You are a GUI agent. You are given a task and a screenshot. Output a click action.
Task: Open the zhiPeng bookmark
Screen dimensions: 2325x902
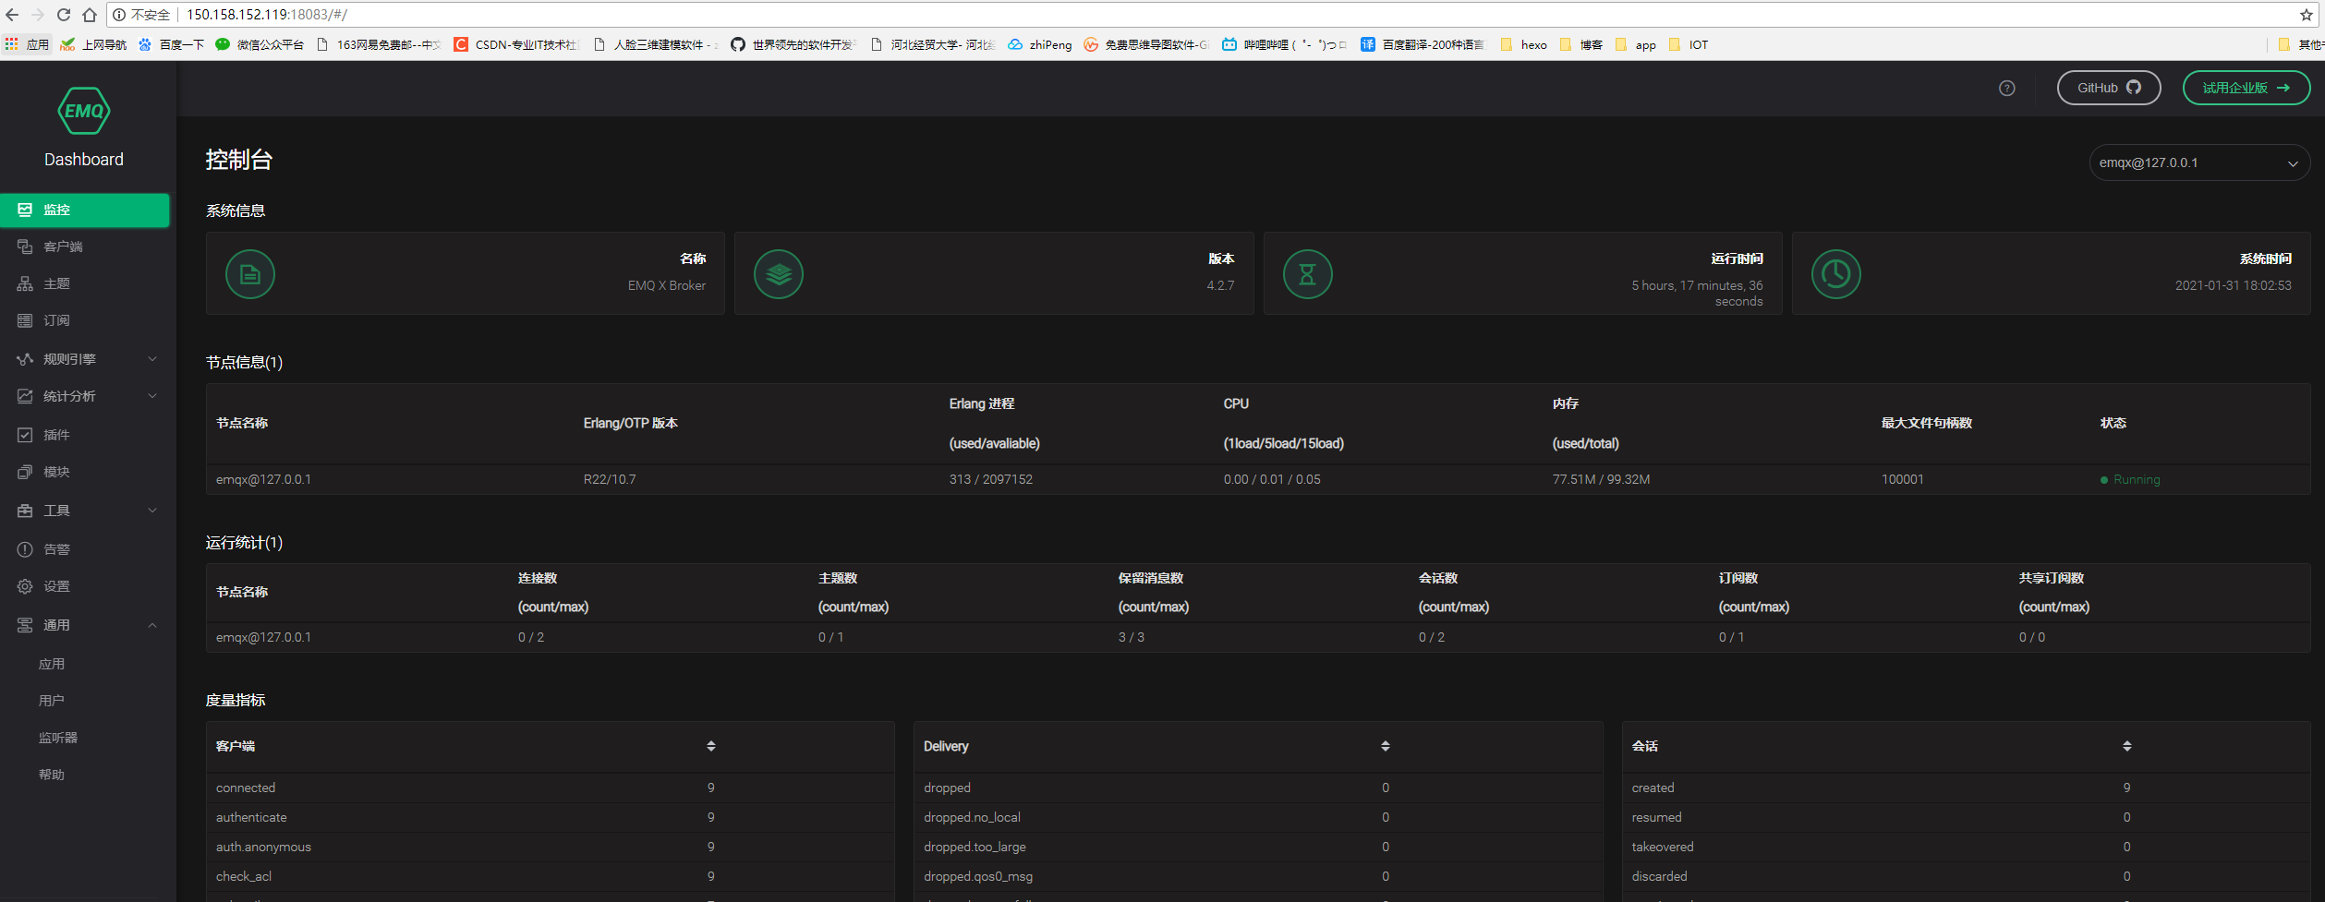(x=1040, y=44)
